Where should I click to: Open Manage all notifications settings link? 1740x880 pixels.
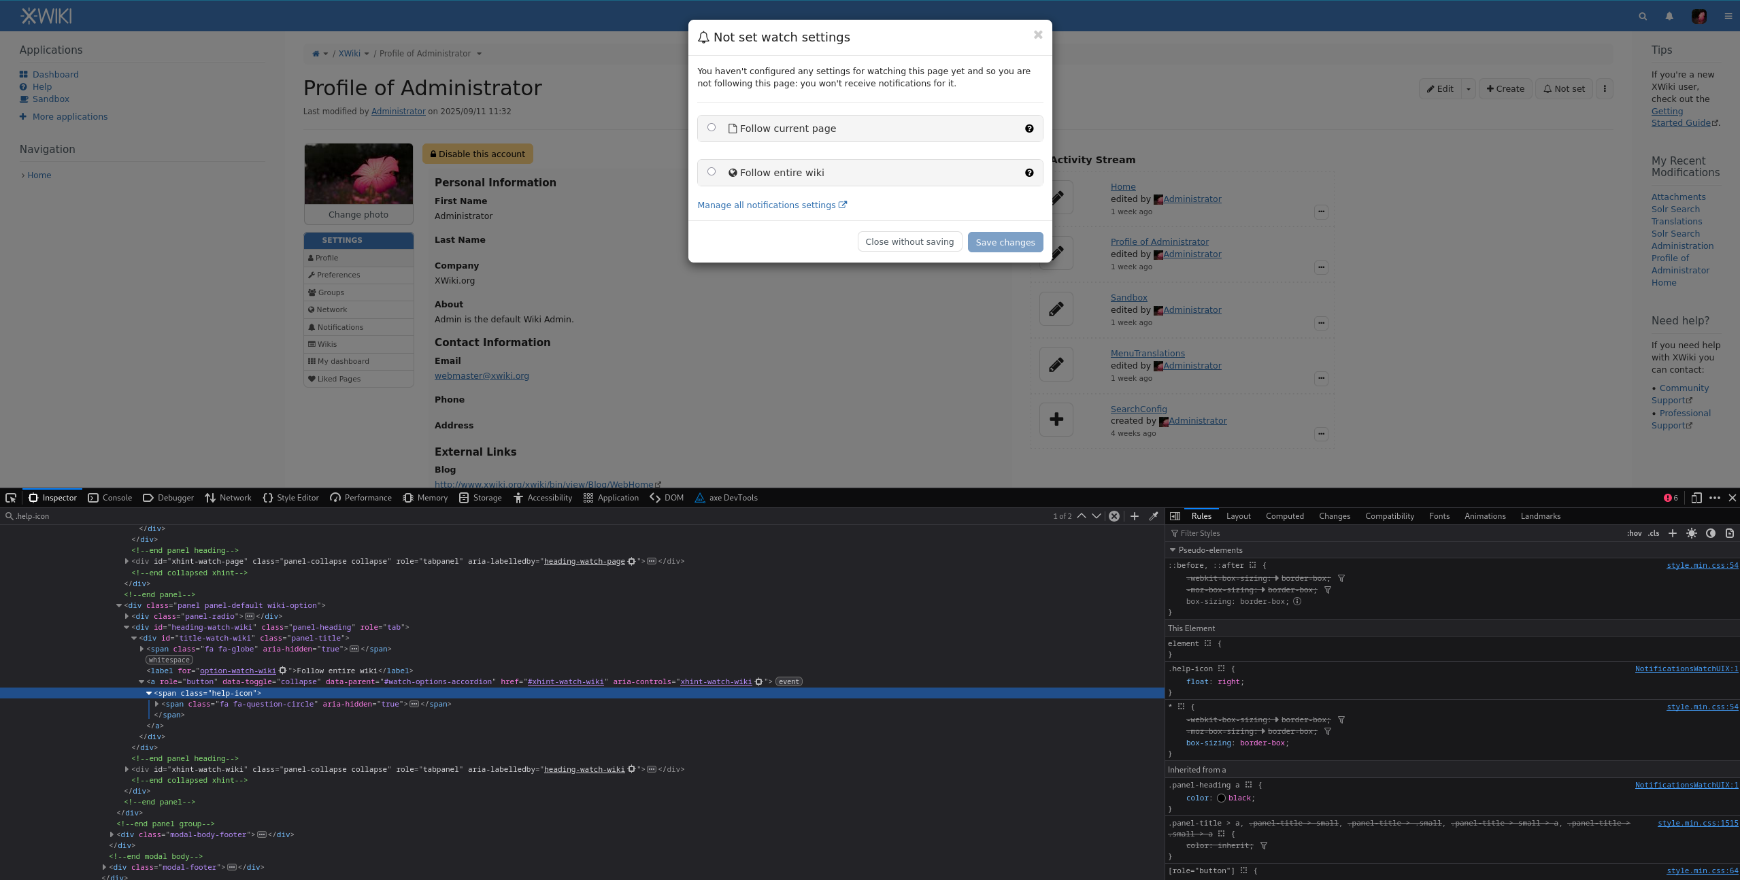[767, 205]
